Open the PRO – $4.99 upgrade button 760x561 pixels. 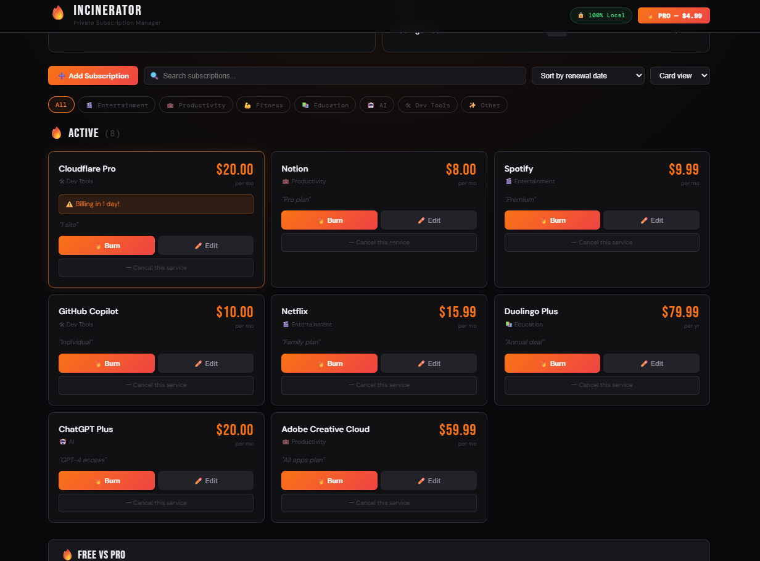[674, 15]
